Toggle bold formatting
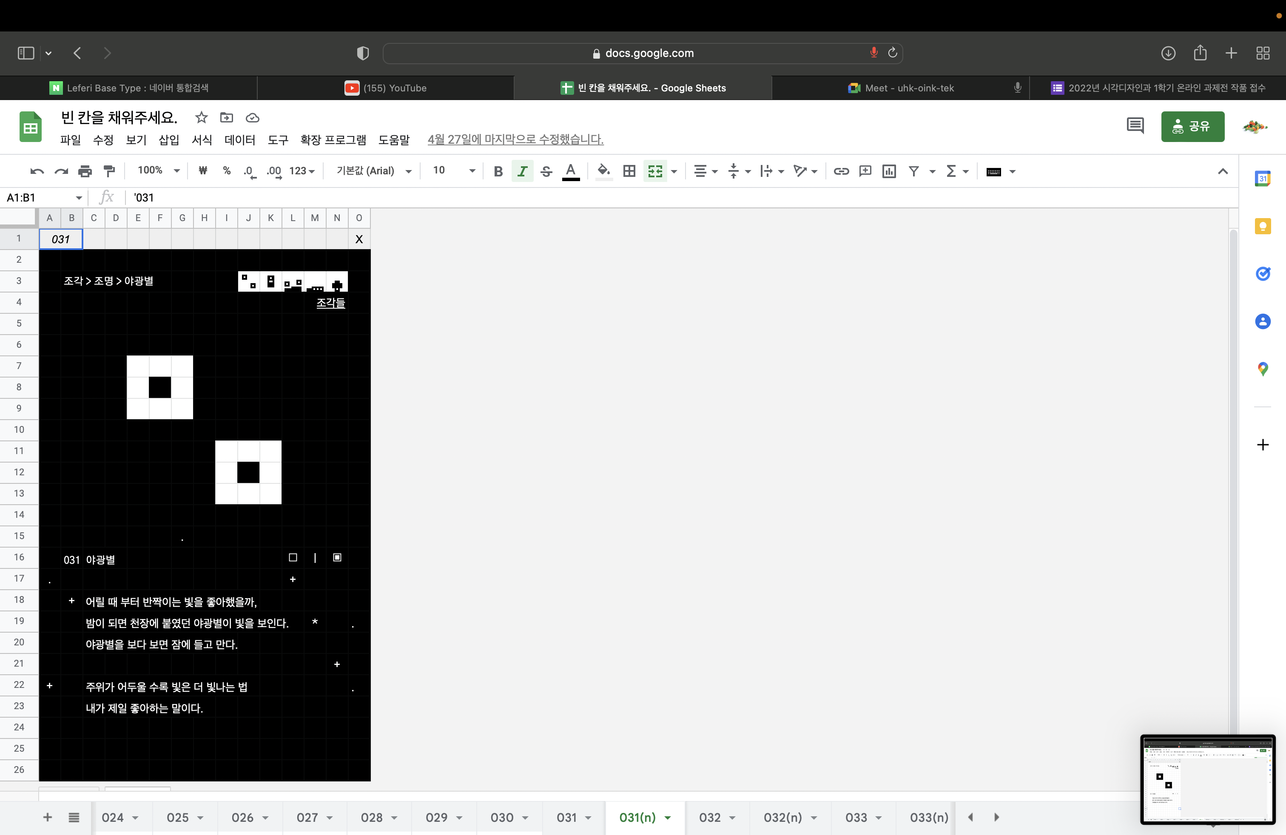 (498, 171)
